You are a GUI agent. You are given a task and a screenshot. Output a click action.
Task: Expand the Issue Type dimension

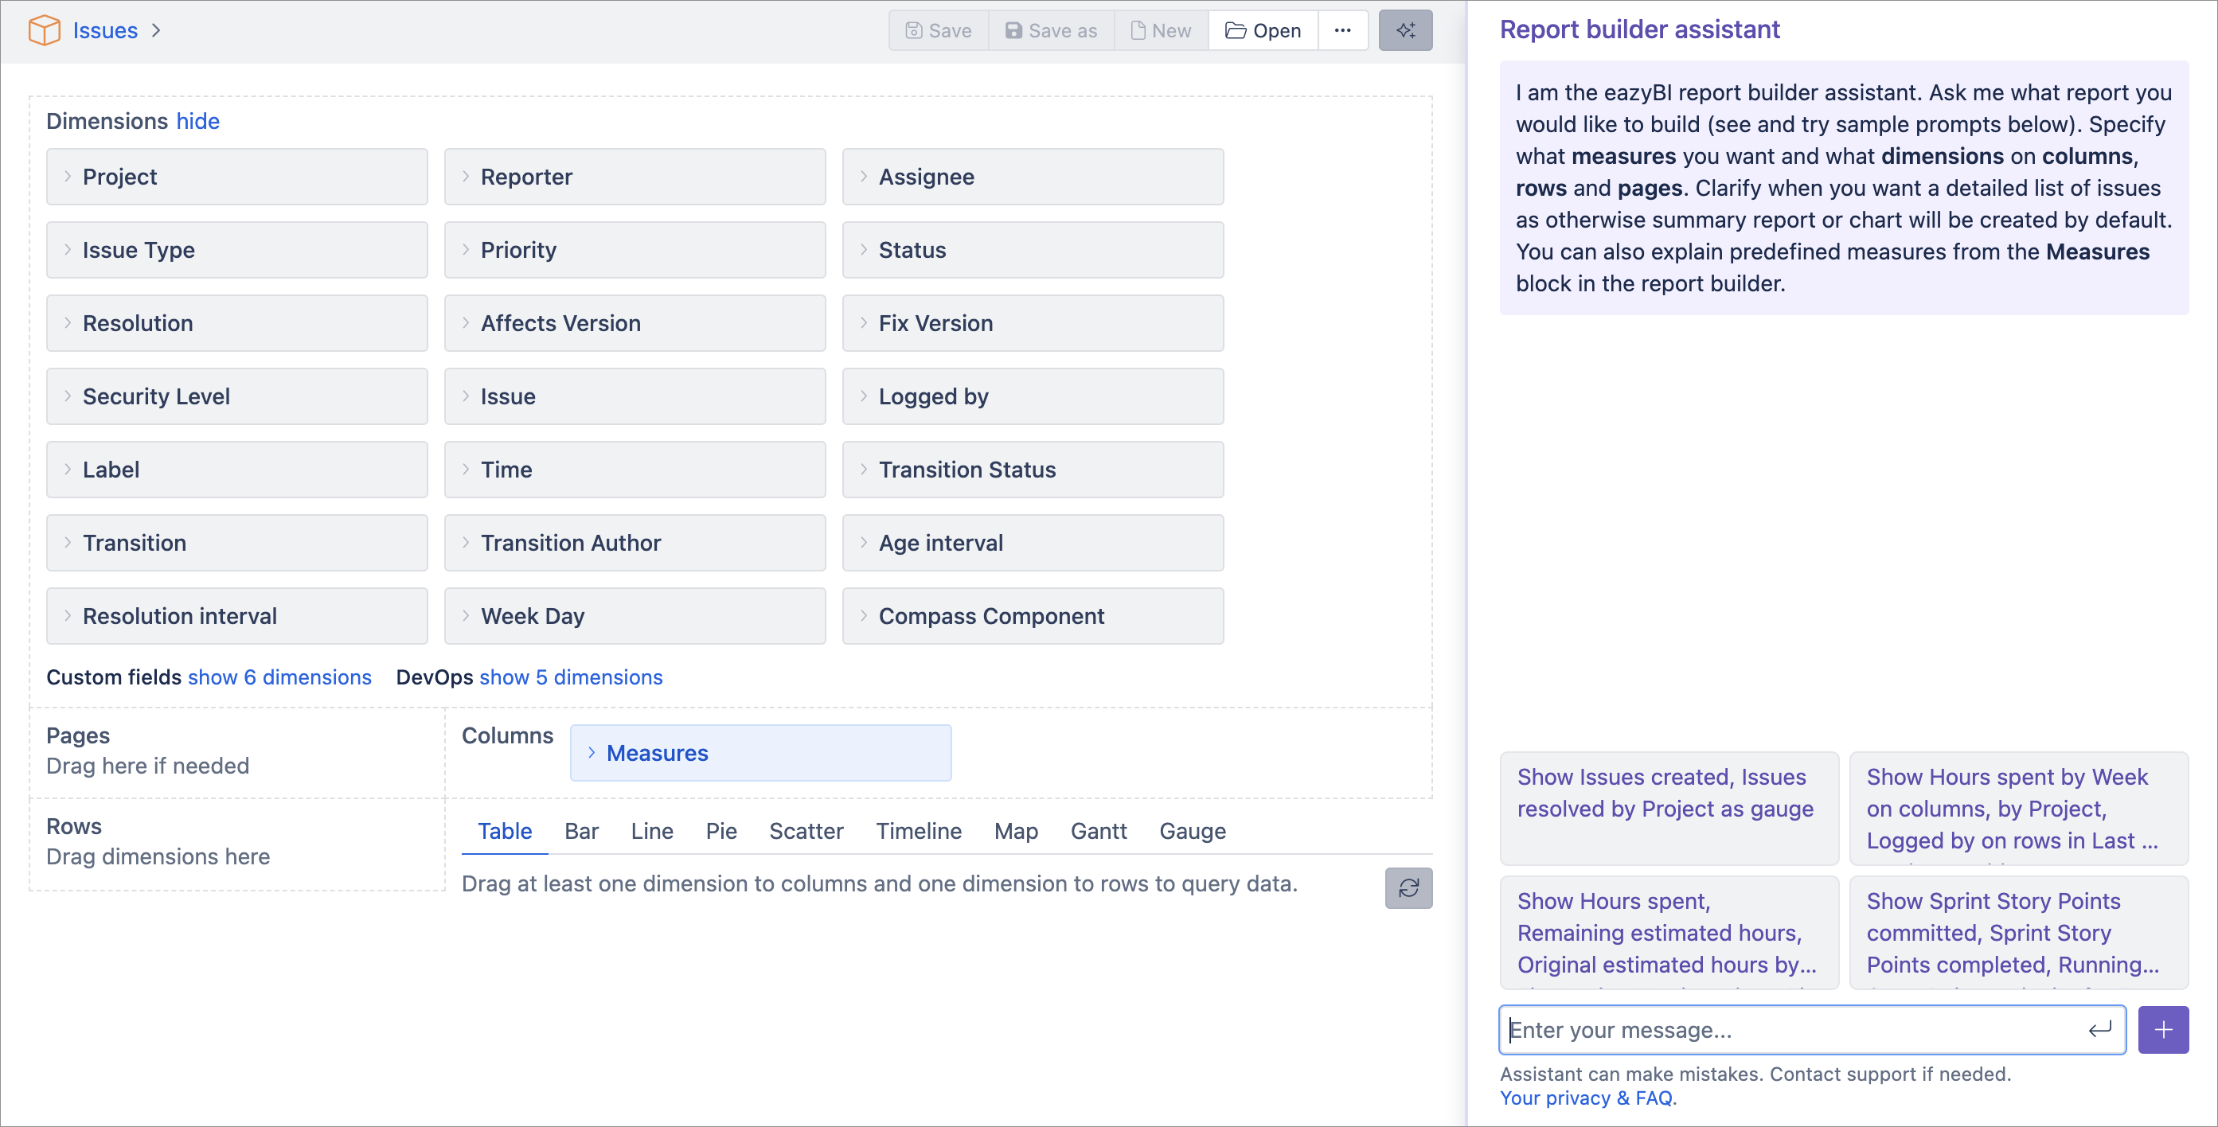[x=236, y=250]
